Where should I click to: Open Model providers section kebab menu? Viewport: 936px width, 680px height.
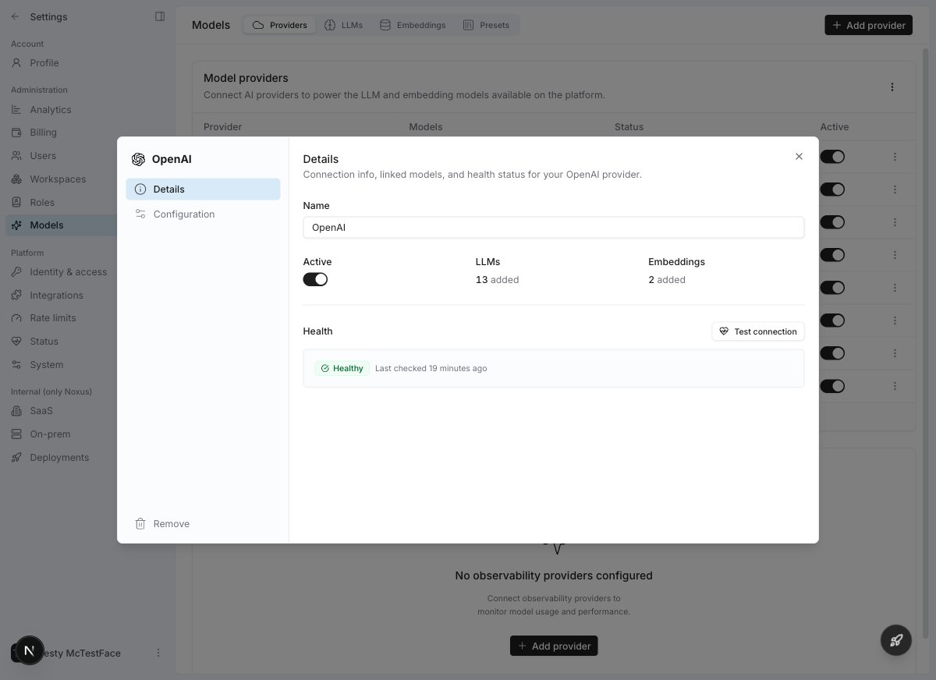point(892,87)
